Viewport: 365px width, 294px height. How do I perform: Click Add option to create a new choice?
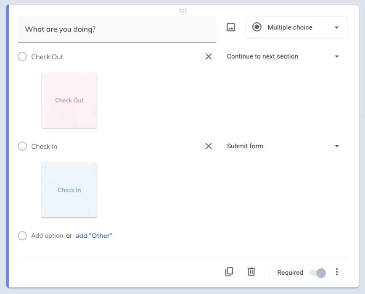[x=47, y=236]
